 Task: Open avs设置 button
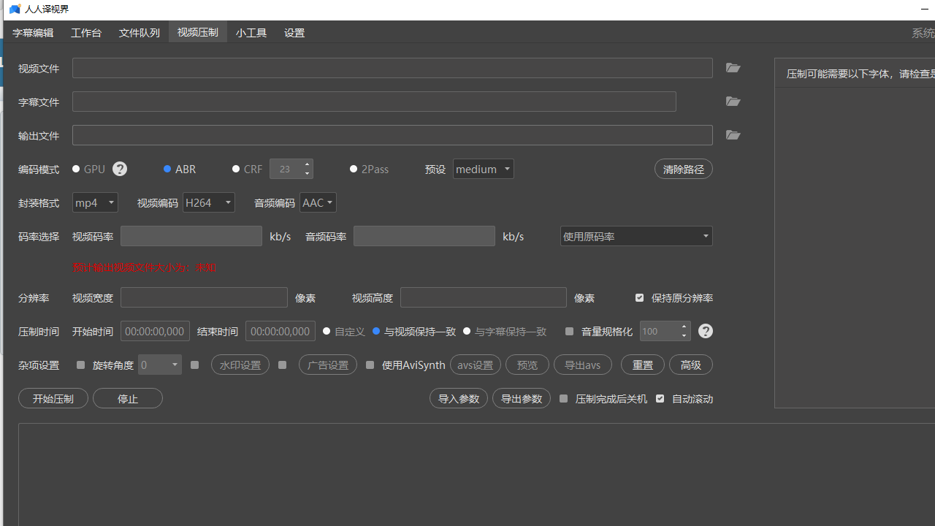click(476, 365)
